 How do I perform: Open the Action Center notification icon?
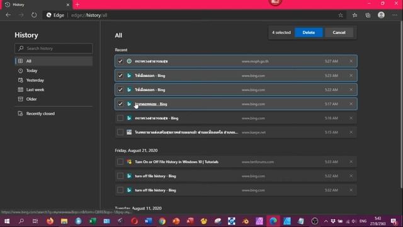click(394, 221)
